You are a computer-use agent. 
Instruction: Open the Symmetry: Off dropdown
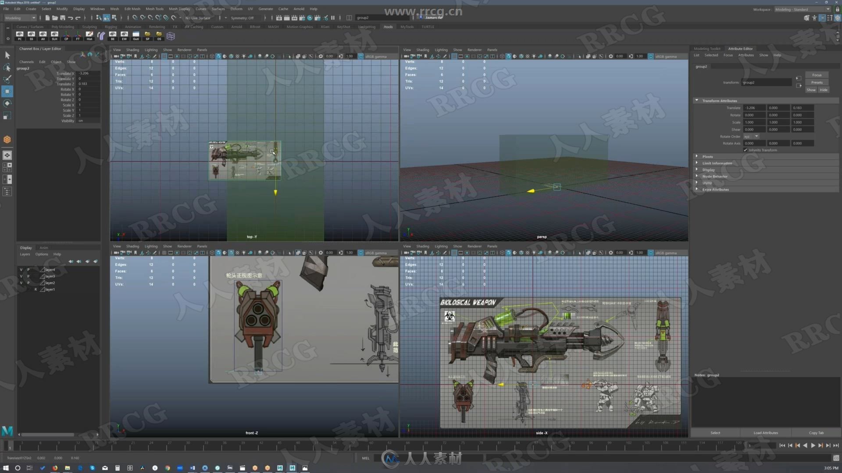click(244, 18)
